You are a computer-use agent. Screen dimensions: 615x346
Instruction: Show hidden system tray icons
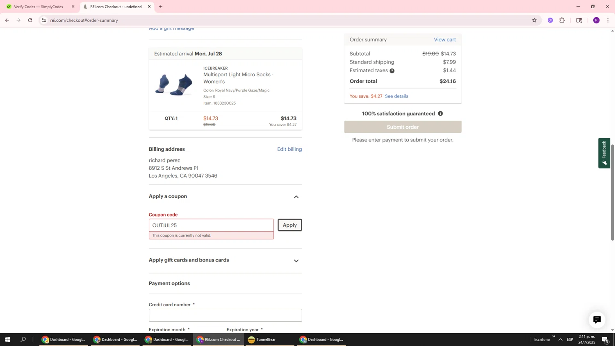coord(560,339)
